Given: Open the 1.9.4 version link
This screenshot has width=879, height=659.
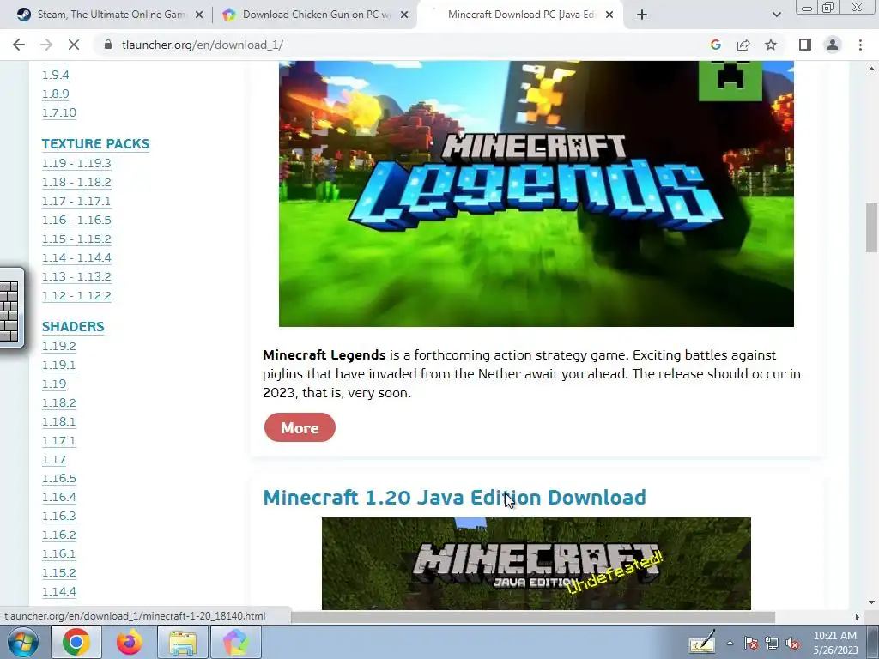Looking at the screenshot, I should [x=56, y=76].
